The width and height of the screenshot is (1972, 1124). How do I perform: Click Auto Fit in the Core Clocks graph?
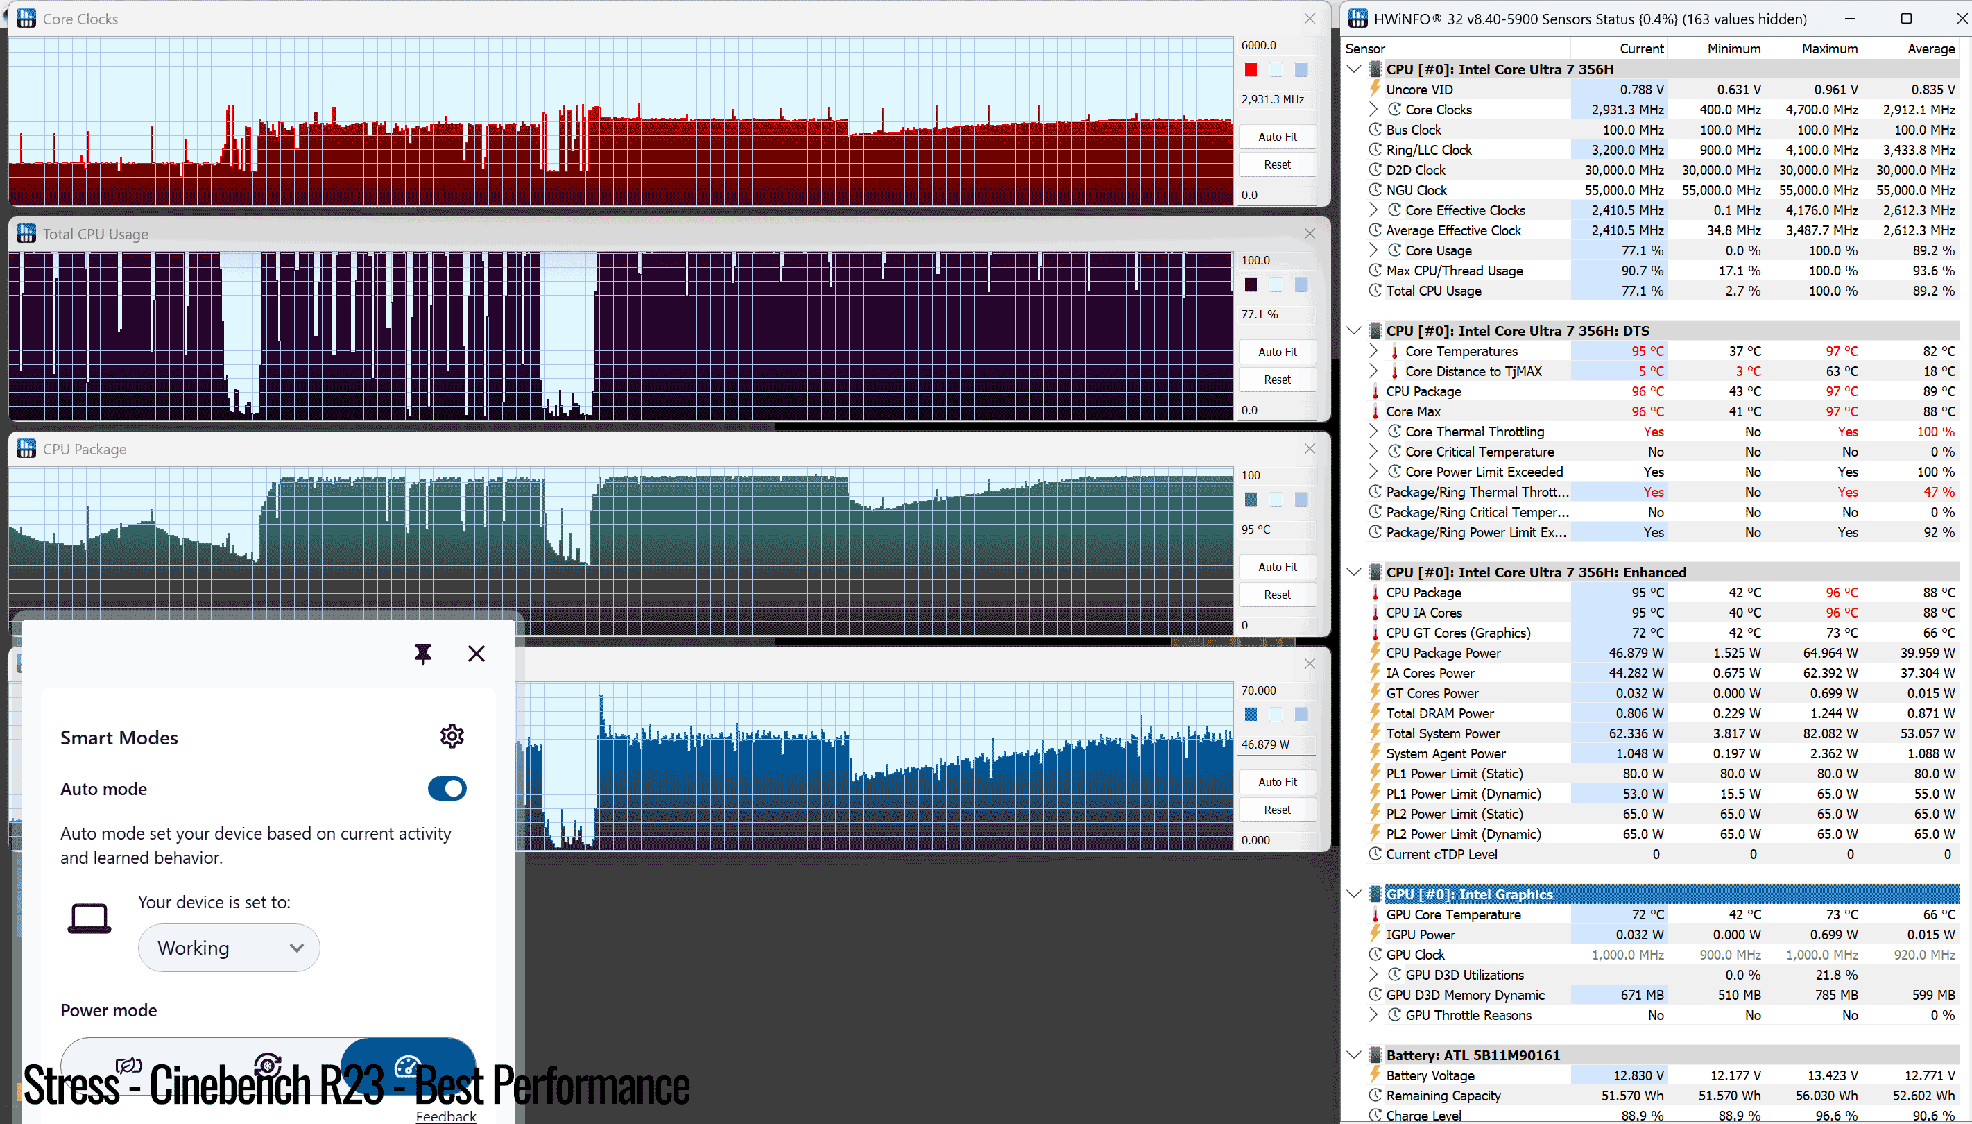coord(1278,137)
